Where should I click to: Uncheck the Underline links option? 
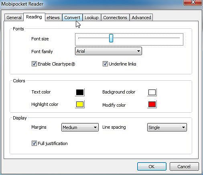click(x=105, y=64)
